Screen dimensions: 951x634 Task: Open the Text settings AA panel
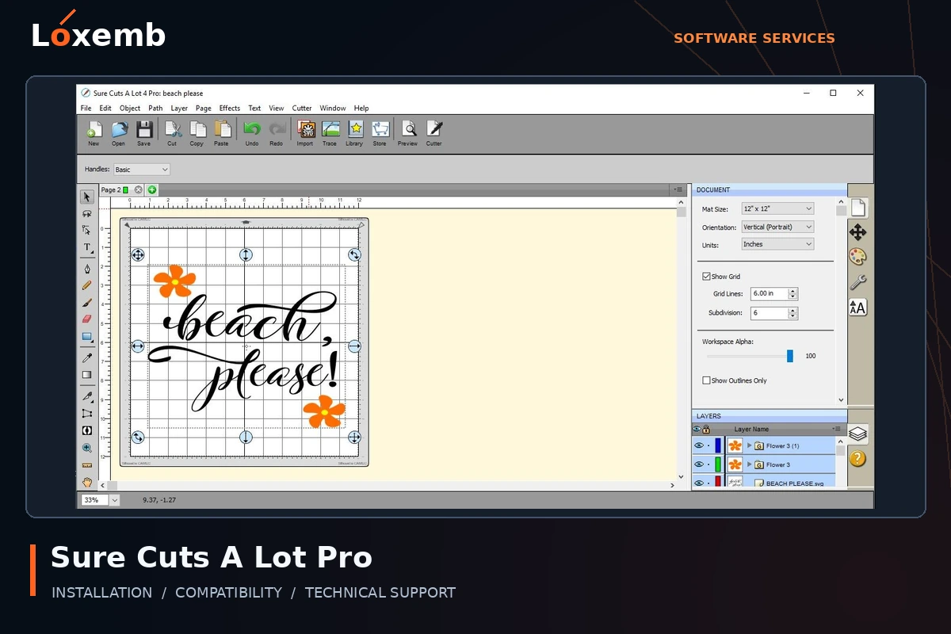[x=857, y=307]
